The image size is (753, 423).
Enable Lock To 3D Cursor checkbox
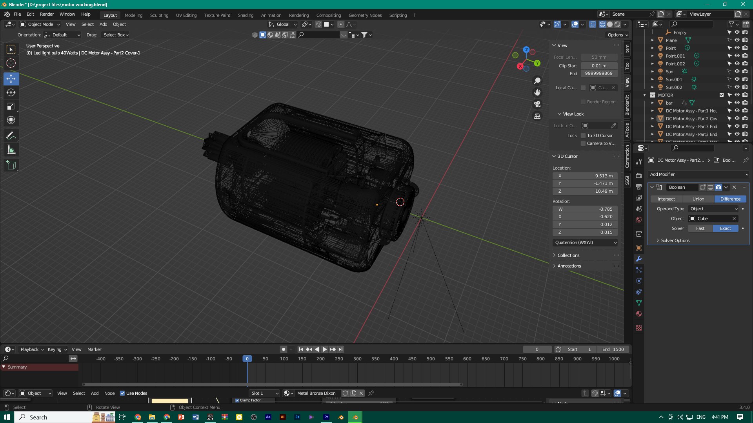[583, 136]
